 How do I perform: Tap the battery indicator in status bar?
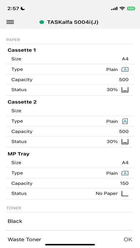[131, 9]
